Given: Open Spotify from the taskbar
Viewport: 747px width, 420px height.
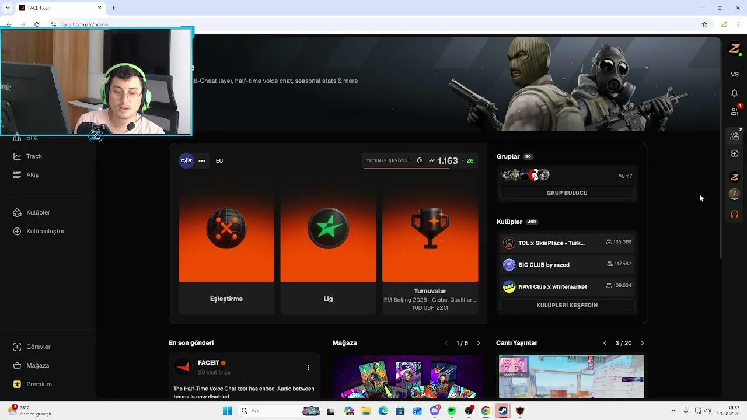Looking at the screenshot, I should pos(452,411).
